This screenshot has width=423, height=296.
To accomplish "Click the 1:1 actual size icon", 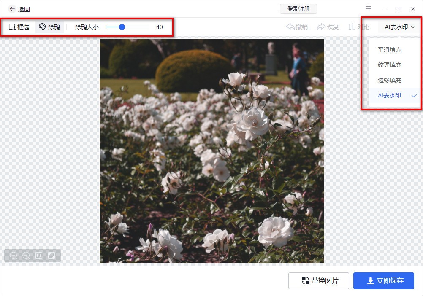I will [38, 255].
